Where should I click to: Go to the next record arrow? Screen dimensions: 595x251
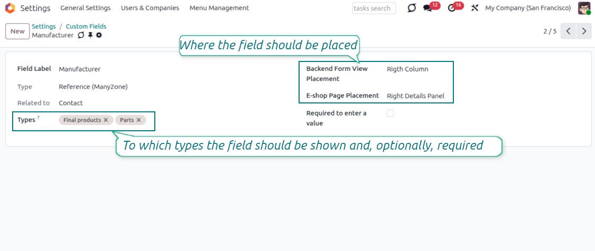(x=583, y=32)
